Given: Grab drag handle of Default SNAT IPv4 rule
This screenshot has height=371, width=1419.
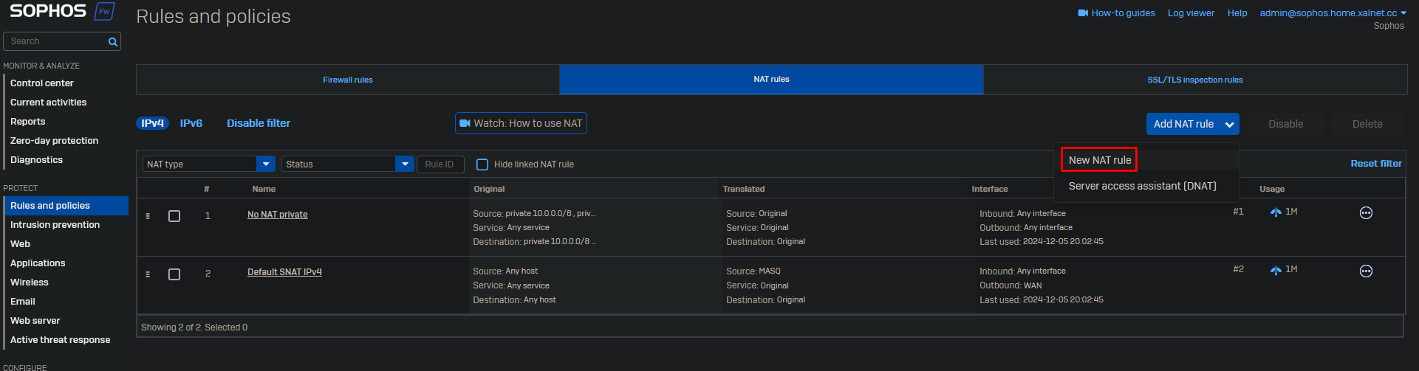Looking at the screenshot, I should tap(148, 274).
